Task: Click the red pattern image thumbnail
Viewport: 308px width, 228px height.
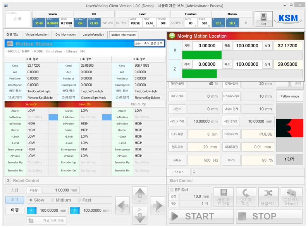Action: (289, 128)
